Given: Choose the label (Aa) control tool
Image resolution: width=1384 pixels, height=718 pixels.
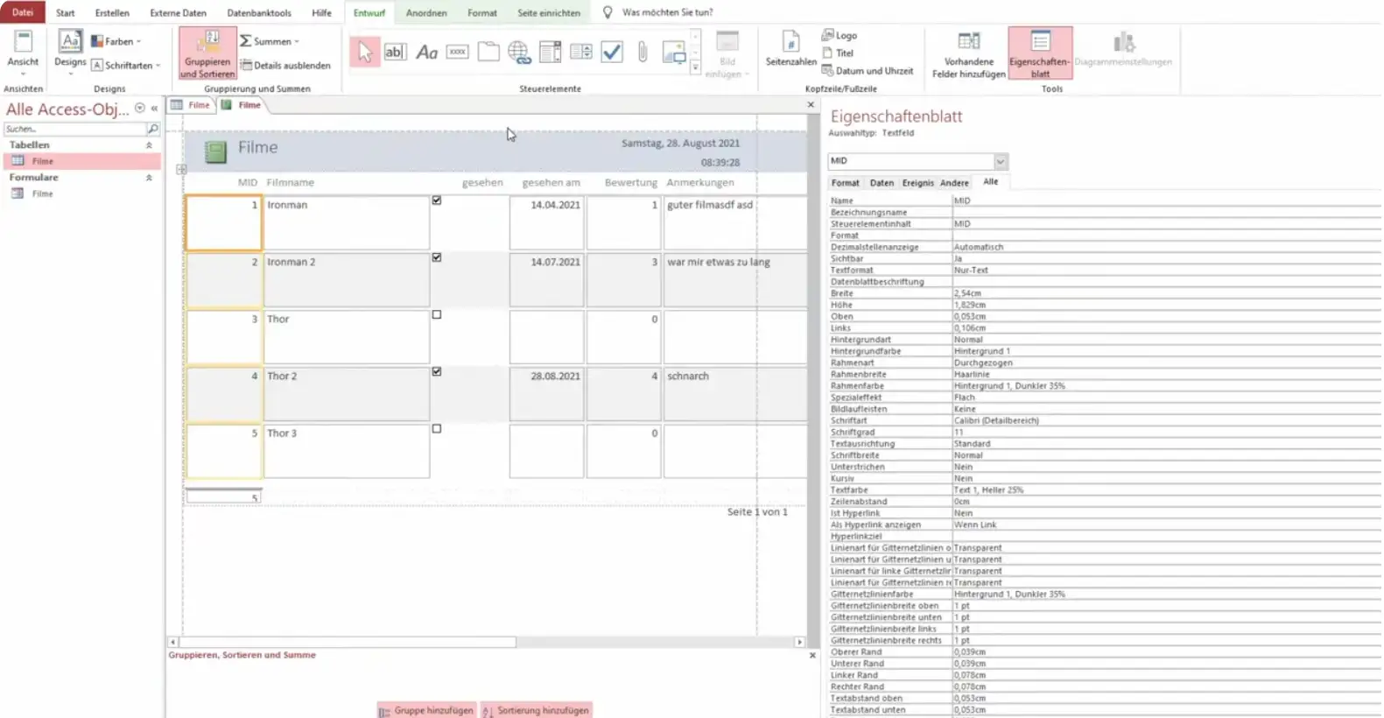Looking at the screenshot, I should pyautogui.click(x=426, y=53).
